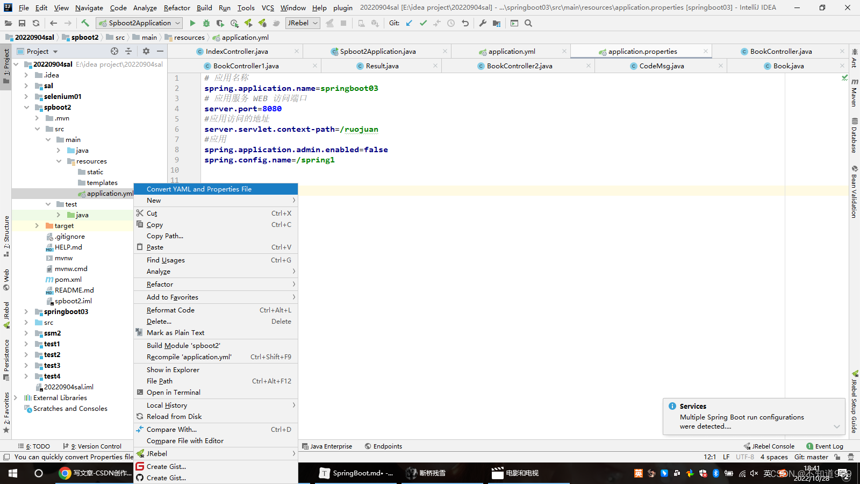860x484 pixels.
Task: Open the Event Log
Action: 828,446
